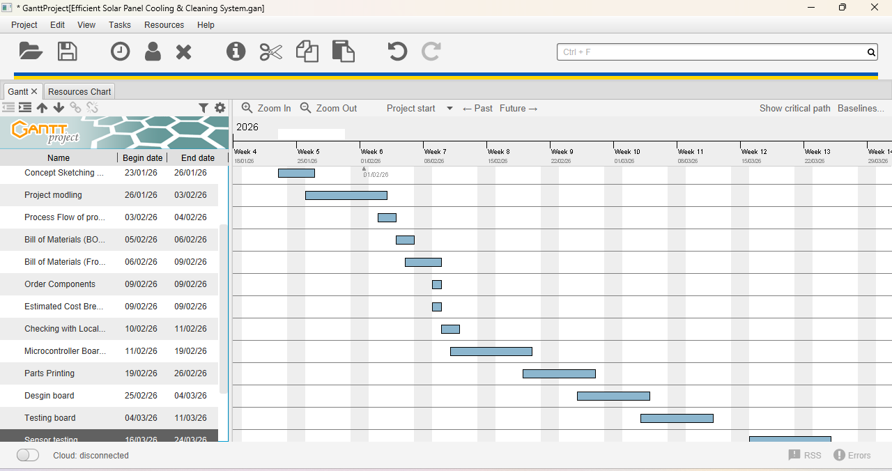Image resolution: width=892 pixels, height=471 pixels.
Task: Click the Testing board Gantt bar
Action: [677, 419]
